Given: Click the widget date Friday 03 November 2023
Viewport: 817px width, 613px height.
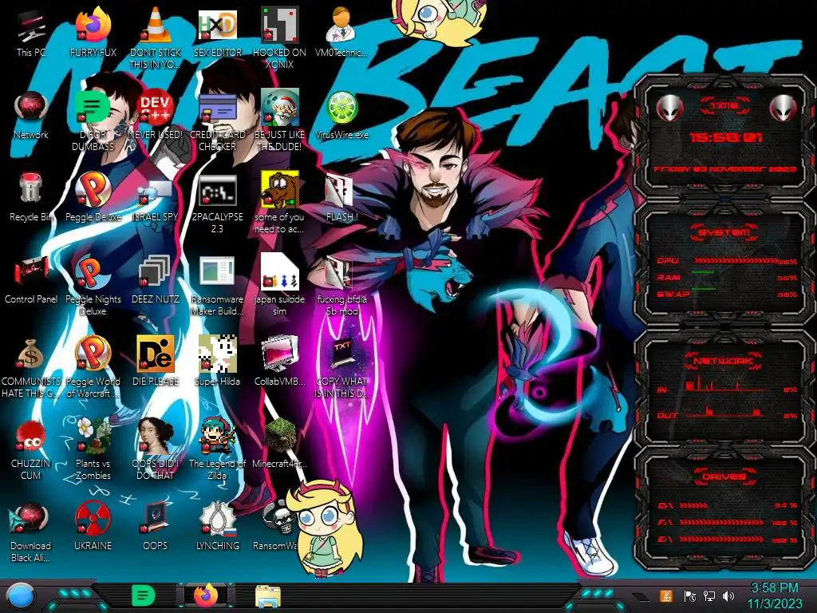Looking at the screenshot, I should tap(724, 169).
